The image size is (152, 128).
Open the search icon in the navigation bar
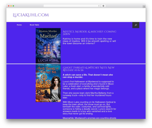click(136, 25)
